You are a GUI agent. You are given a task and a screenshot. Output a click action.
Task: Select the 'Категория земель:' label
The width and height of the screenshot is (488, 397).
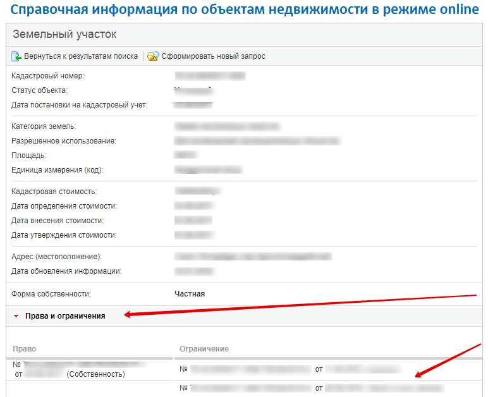point(44,126)
